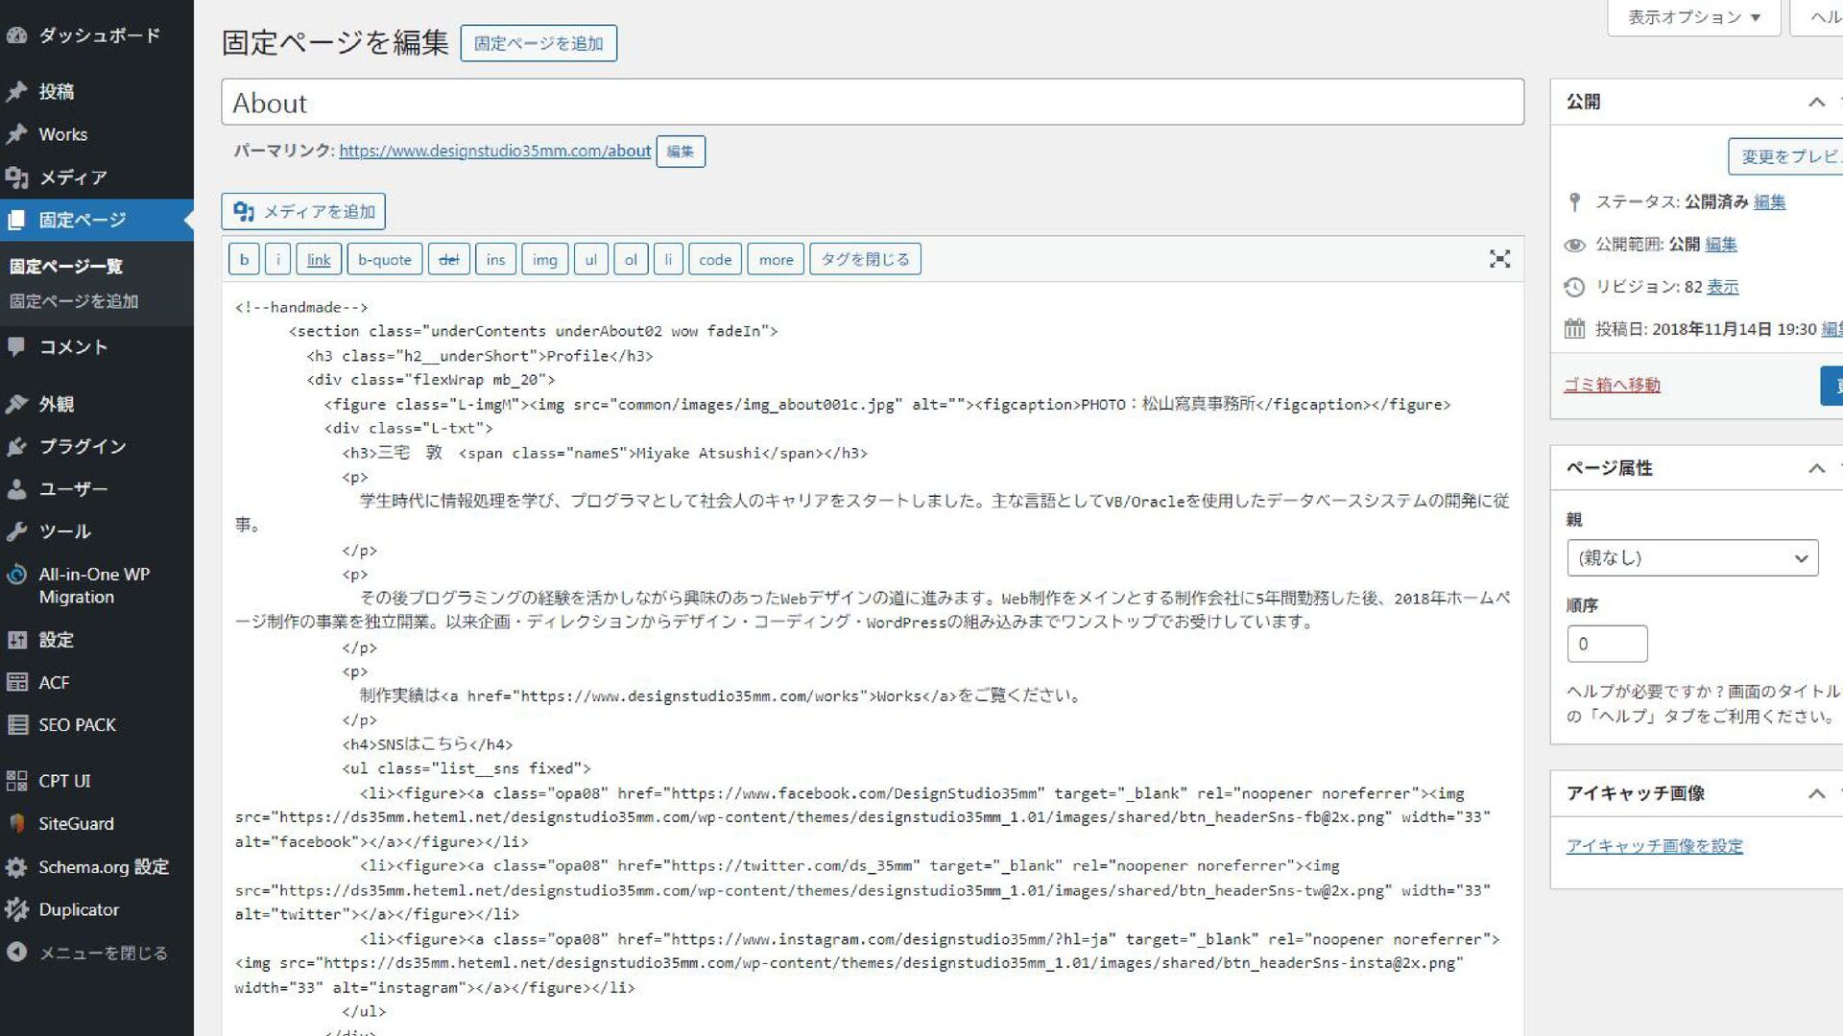
Task: Click the Plugins (プラグイン) sidebar icon
Action: click(x=16, y=447)
